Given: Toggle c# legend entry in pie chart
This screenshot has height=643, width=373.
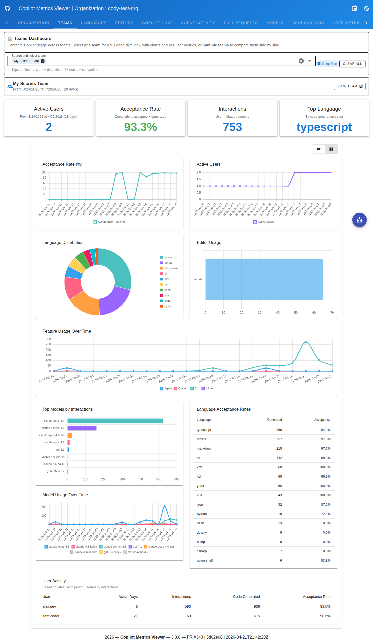Looking at the screenshot, I should [x=164, y=274].
